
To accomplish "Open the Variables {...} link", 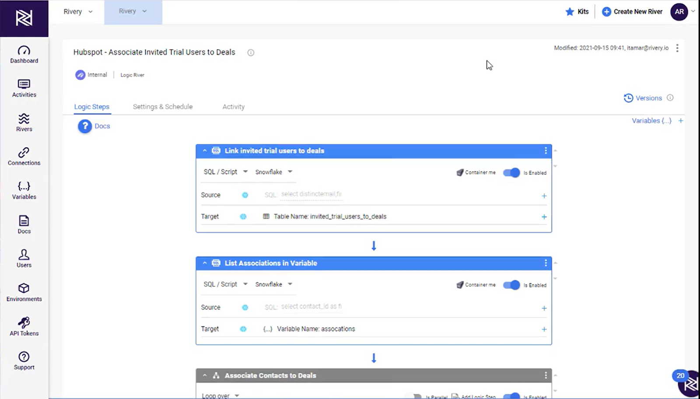I will (651, 121).
